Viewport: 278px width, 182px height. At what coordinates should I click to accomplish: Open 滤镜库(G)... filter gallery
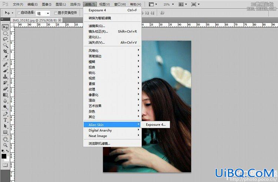pyautogui.click(x=112, y=26)
